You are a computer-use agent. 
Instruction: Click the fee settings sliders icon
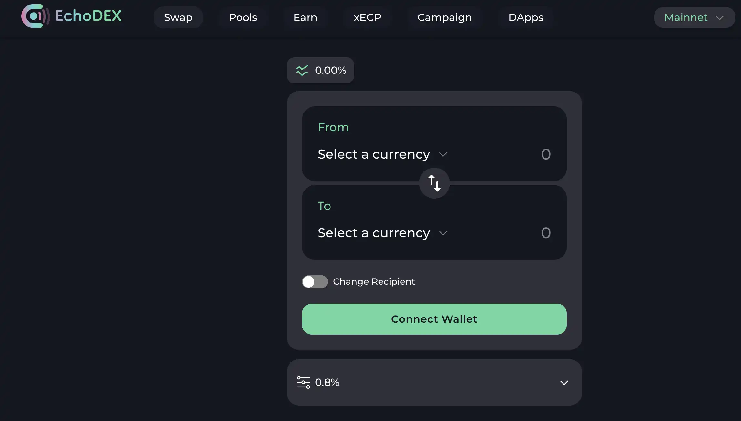click(303, 382)
